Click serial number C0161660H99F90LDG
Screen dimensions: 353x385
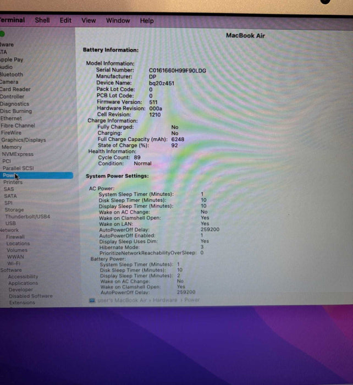point(178,70)
